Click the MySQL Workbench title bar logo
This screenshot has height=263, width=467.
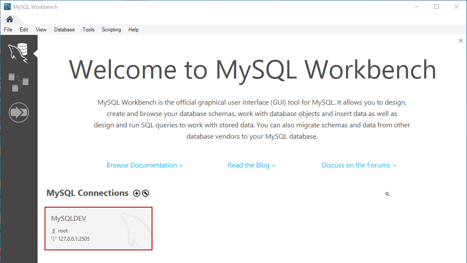point(7,7)
